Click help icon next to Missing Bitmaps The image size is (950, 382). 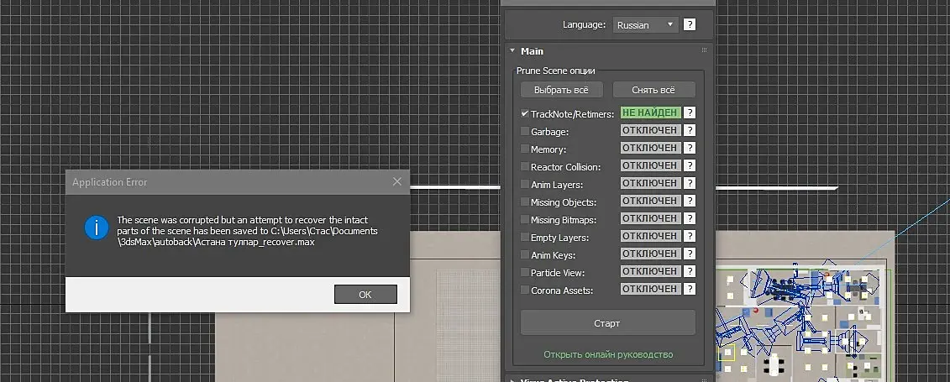point(690,218)
